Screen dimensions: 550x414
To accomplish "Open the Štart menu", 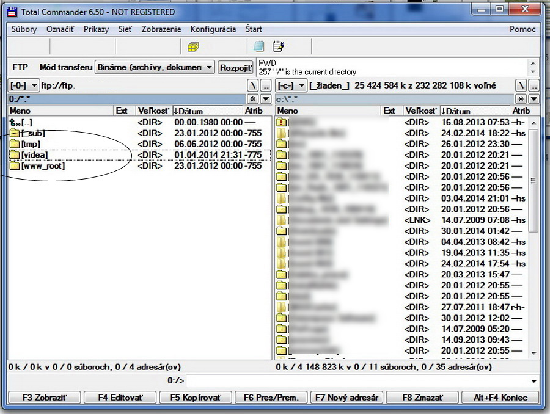I will click(254, 29).
